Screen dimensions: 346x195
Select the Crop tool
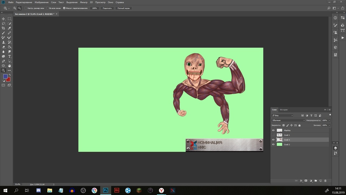pos(4,28)
